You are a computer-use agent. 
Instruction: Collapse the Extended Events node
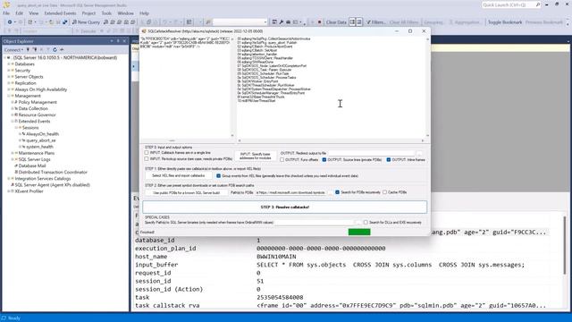(13, 122)
